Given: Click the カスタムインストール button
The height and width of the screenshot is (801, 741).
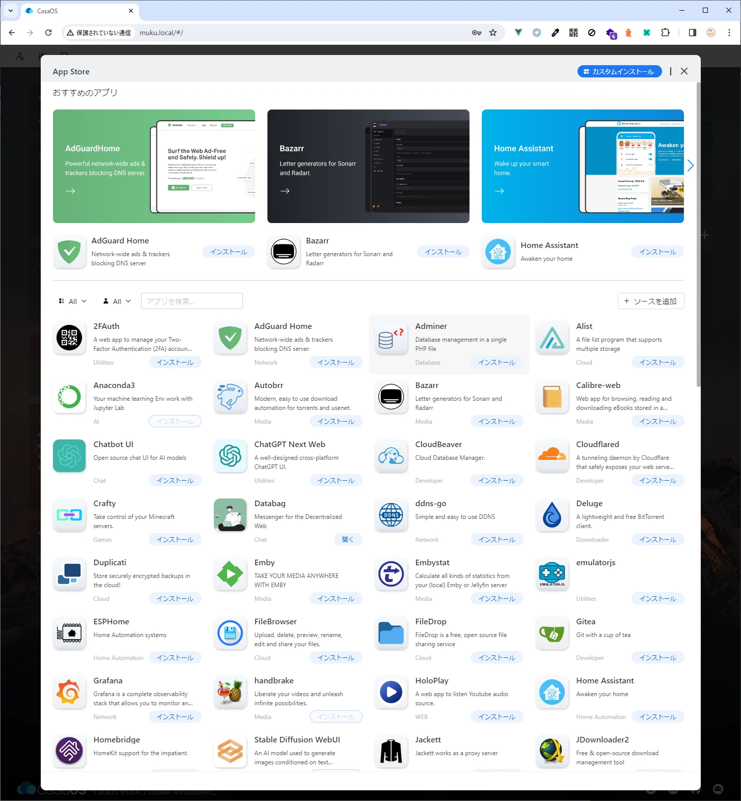Looking at the screenshot, I should pos(619,71).
